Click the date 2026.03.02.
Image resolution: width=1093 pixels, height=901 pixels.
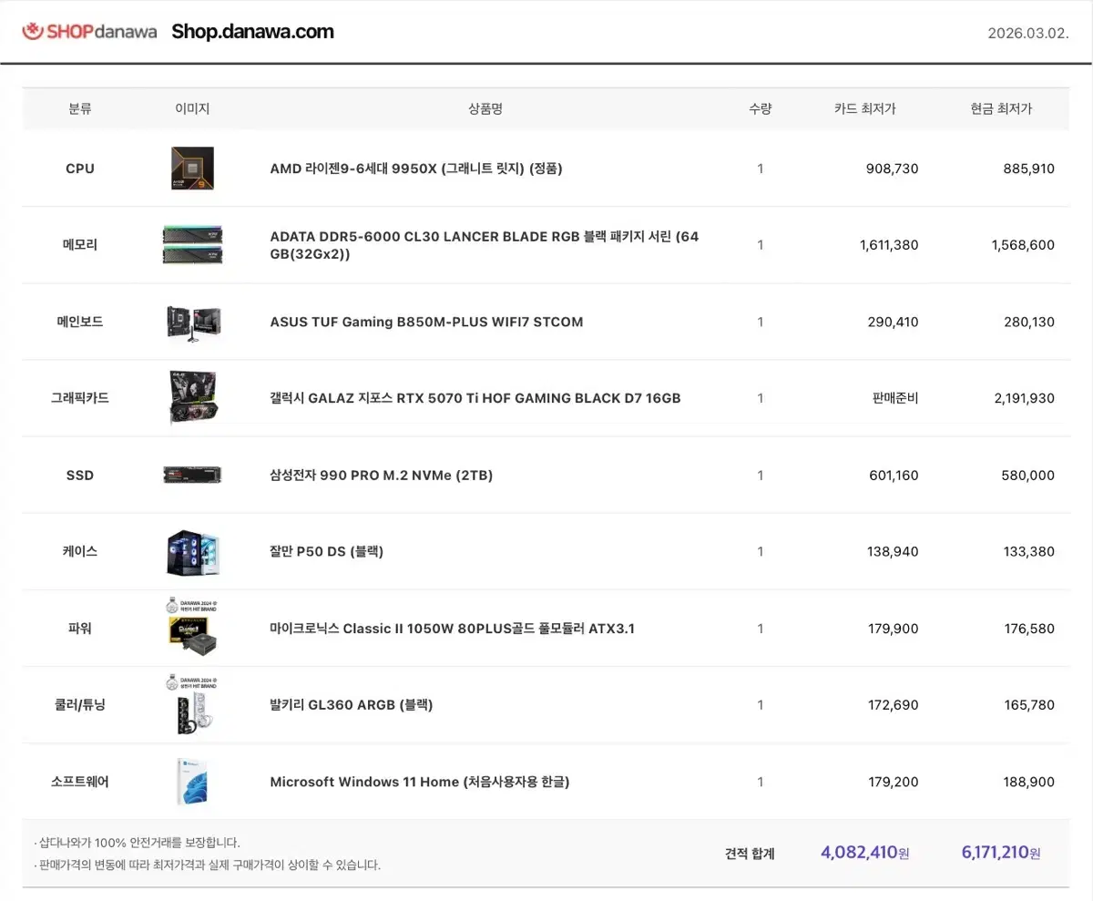pos(1028,33)
